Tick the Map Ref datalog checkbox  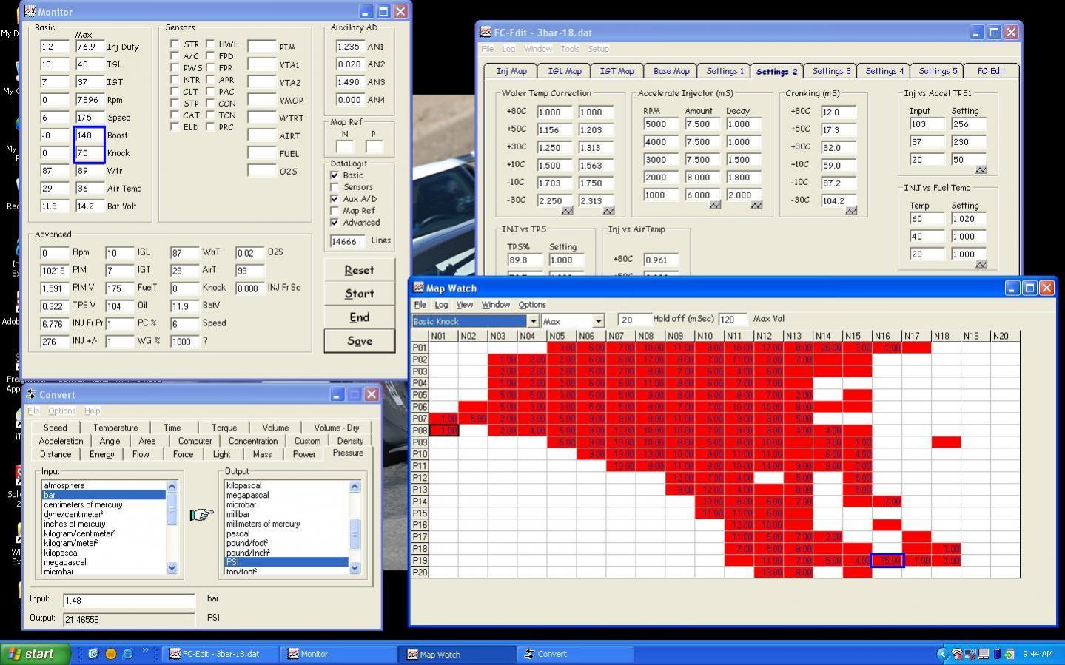click(335, 211)
